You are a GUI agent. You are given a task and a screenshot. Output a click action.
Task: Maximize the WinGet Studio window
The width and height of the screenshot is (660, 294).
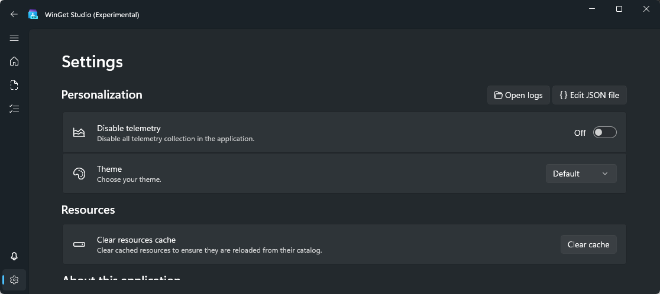(x=619, y=9)
